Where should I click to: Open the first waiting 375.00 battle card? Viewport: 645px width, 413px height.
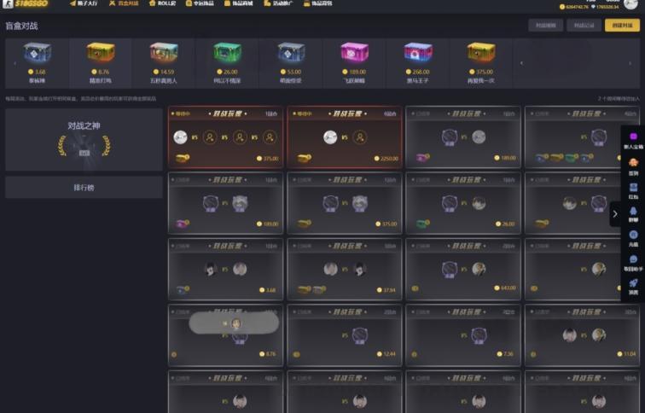coord(225,137)
